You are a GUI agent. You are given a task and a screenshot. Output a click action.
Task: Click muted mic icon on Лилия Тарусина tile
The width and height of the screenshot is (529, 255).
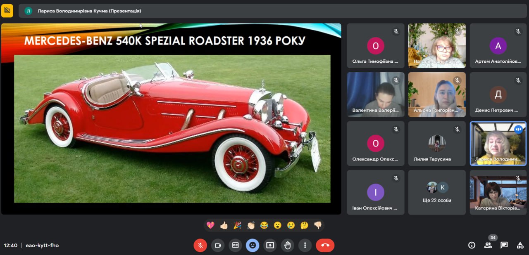point(457,130)
